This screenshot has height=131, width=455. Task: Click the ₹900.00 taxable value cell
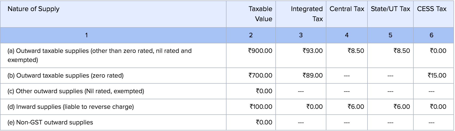(x=260, y=51)
